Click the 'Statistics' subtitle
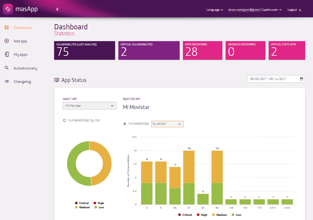 pos(64,33)
